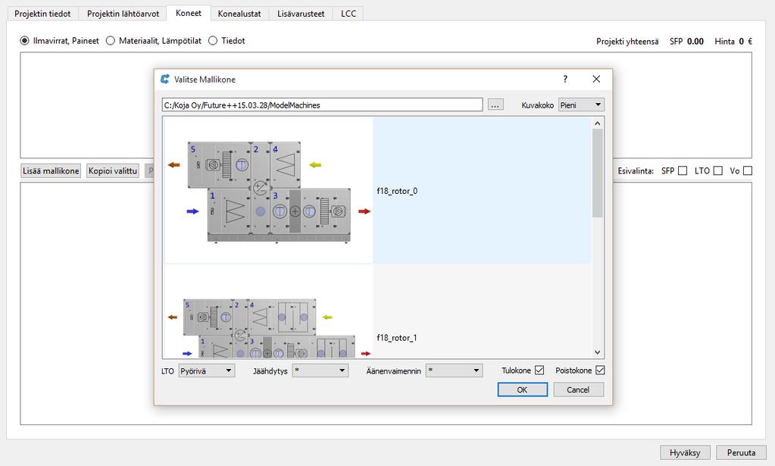775x466 pixels.
Task: Click the Peruuta button
Action: pyautogui.click(x=741, y=452)
